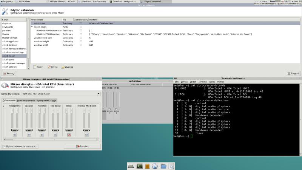Open terminal from the bottom dock
Viewport: 302px width, 170px height.
pyautogui.click(x=140, y=166)
